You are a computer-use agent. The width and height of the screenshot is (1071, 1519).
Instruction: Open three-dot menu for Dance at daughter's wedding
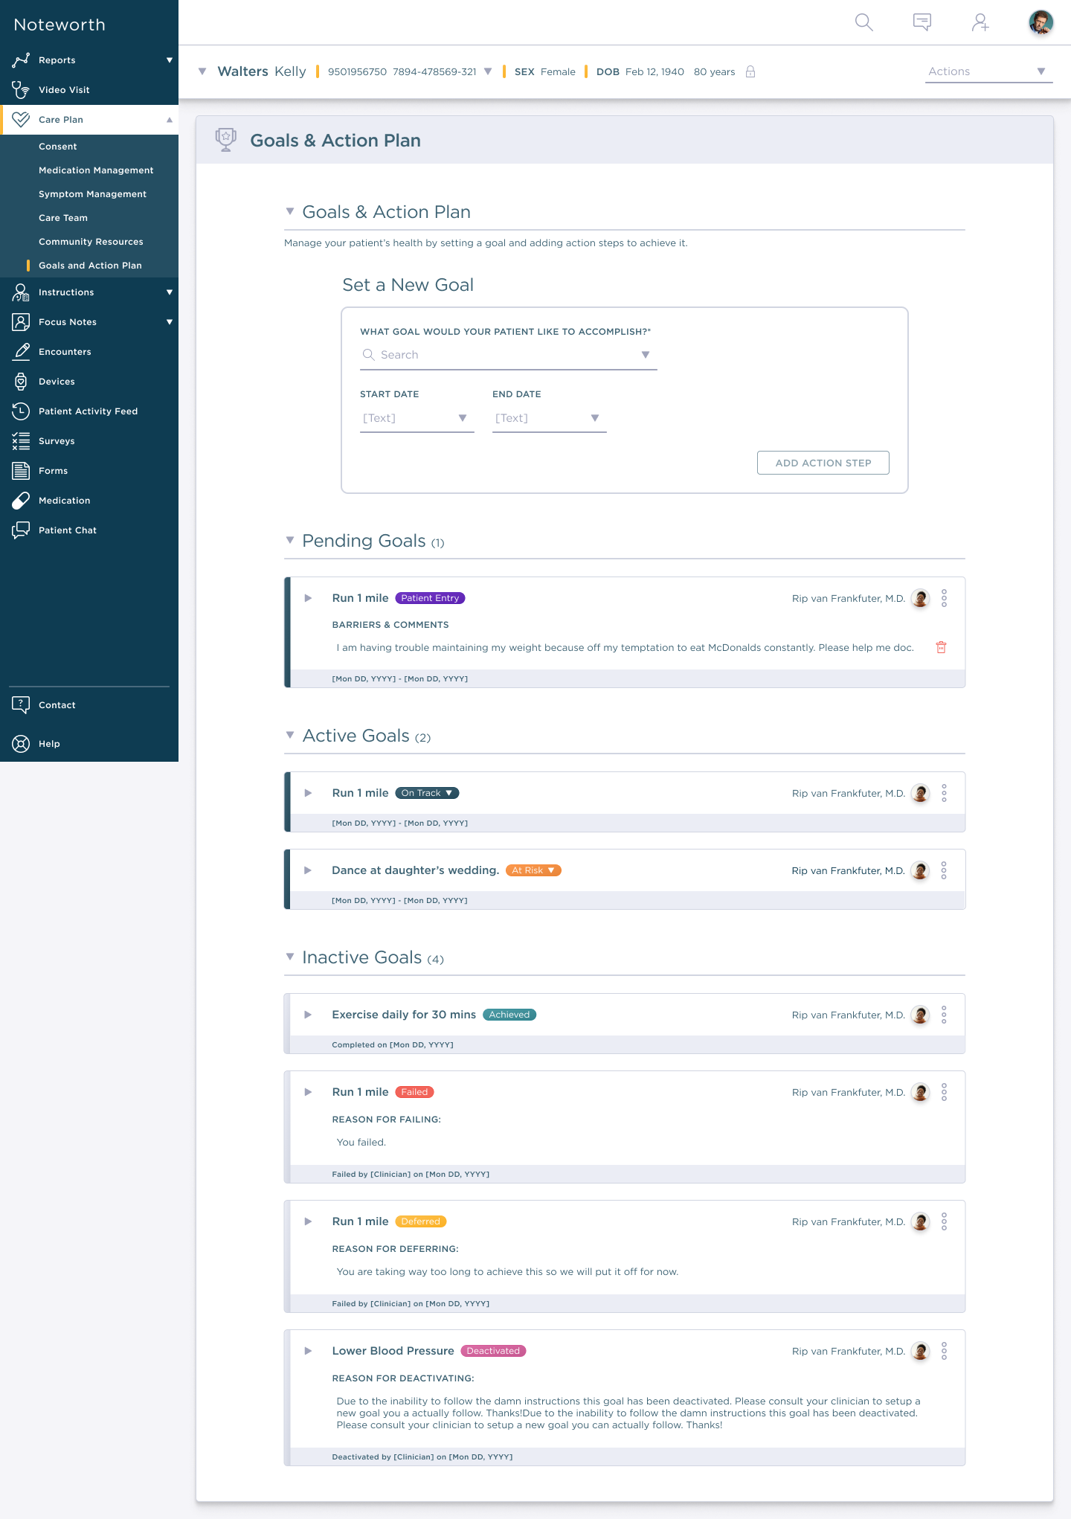[x=944, y=870]
